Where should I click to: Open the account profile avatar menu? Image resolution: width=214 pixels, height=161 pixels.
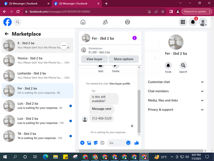point(203,22)
